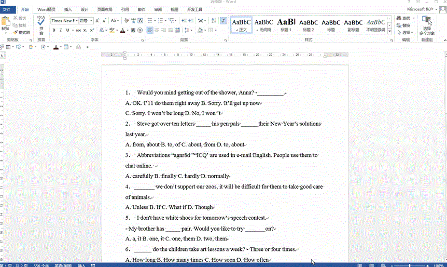This screenshot has width=447, height=267.
Task: Click the red font color button
Action: 122,31
